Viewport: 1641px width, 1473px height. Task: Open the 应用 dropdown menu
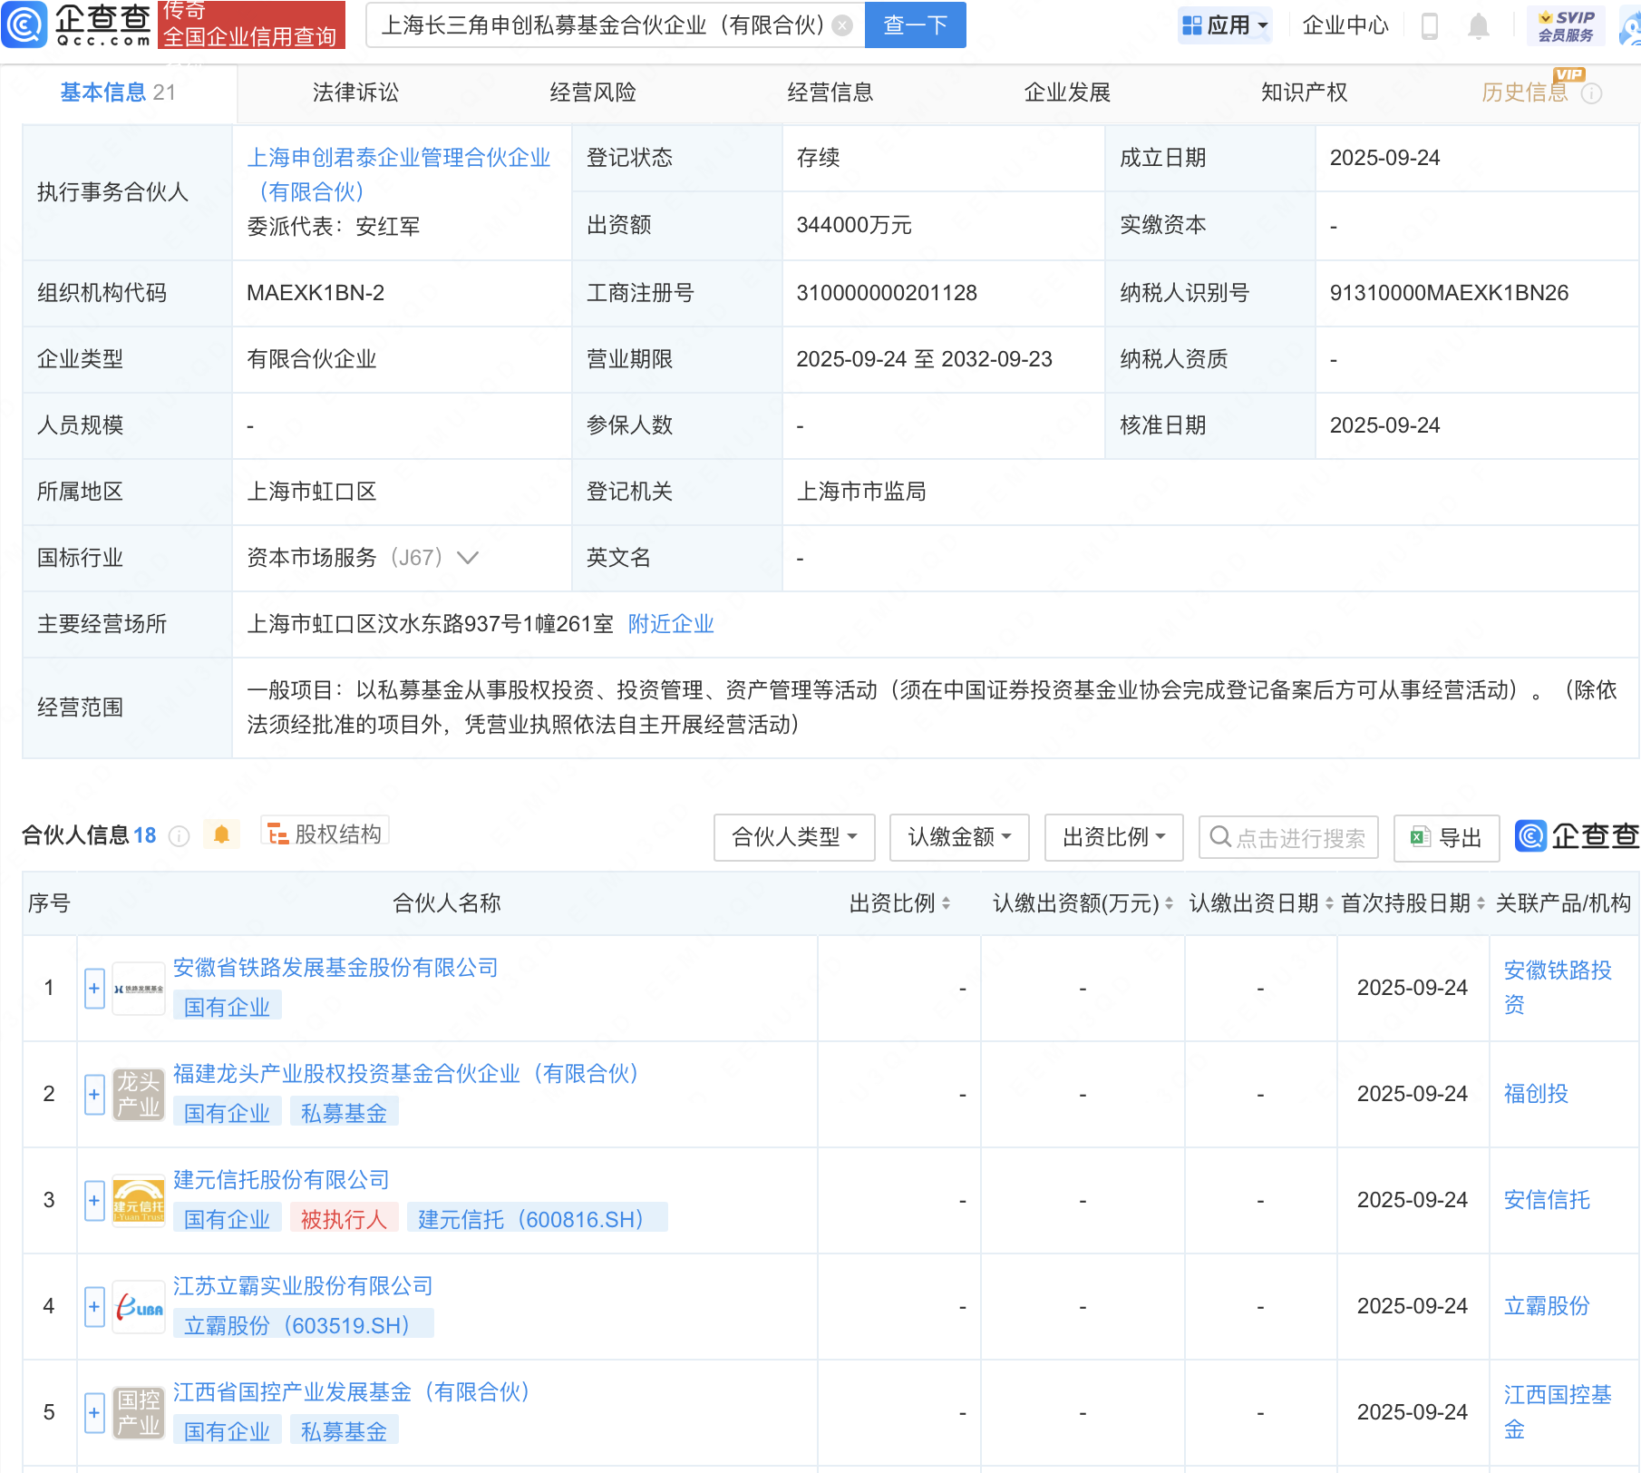[1225, 25]
